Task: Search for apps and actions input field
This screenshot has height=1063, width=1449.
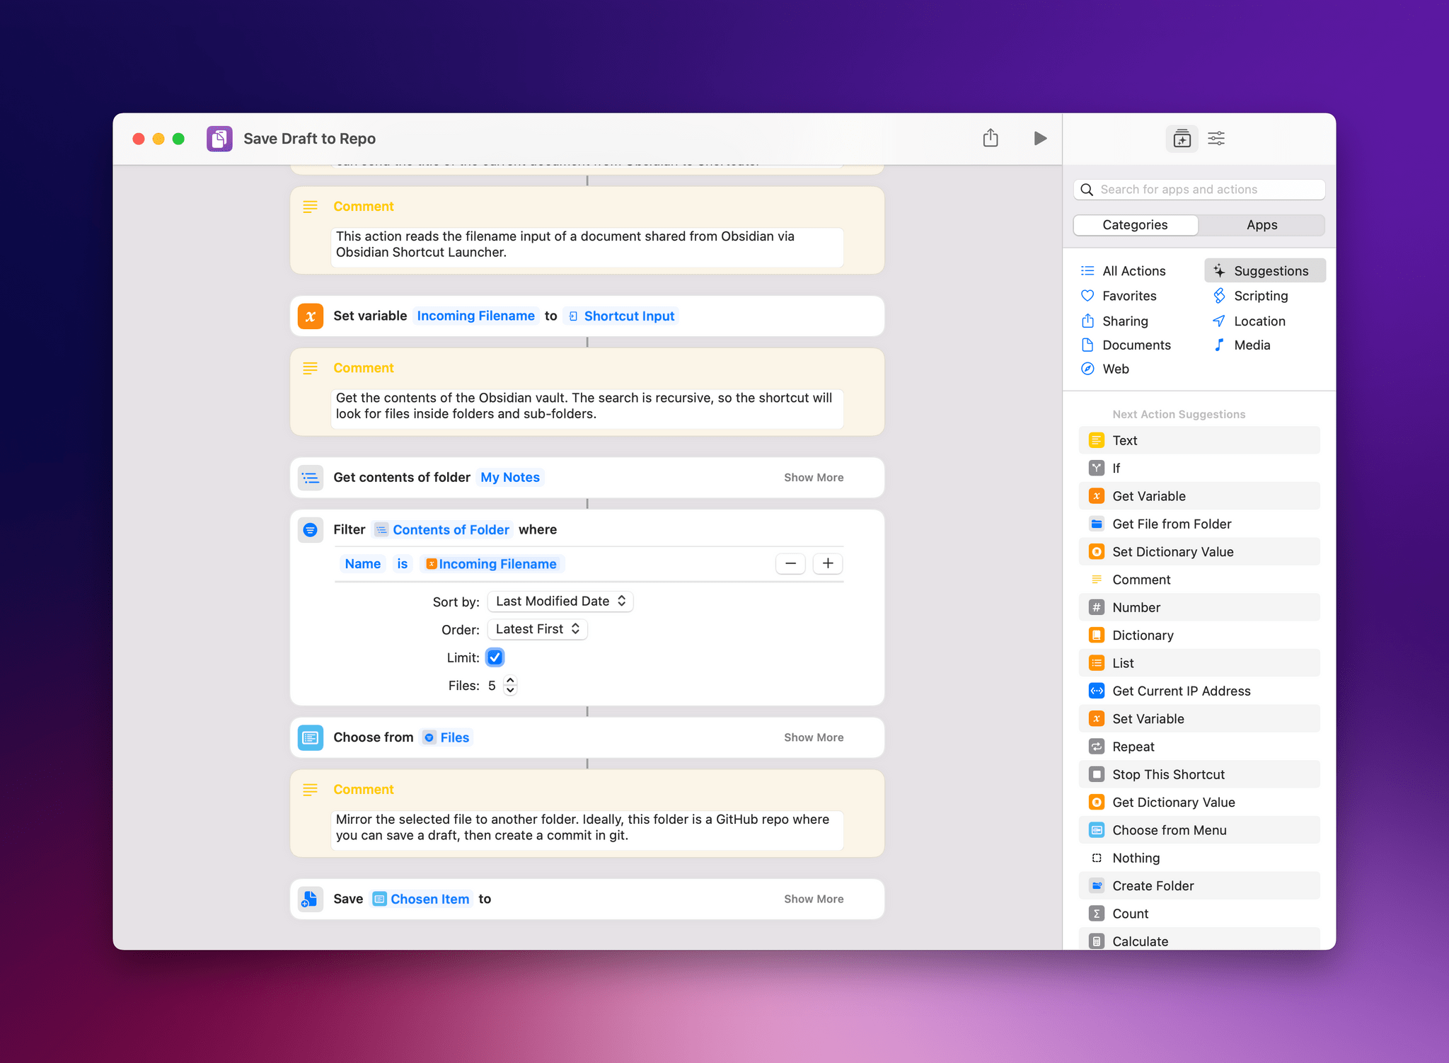Action: click(1201, 188)
